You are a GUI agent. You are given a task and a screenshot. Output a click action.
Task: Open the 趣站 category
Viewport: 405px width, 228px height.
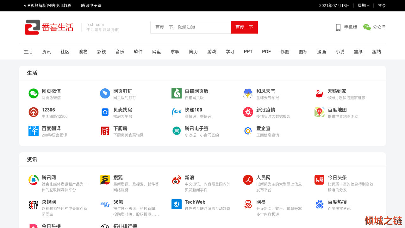coord(377,52)
